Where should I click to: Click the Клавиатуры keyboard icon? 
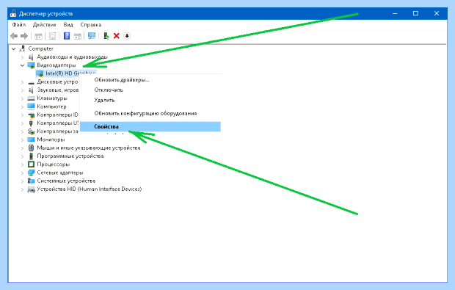pos(31,98)
